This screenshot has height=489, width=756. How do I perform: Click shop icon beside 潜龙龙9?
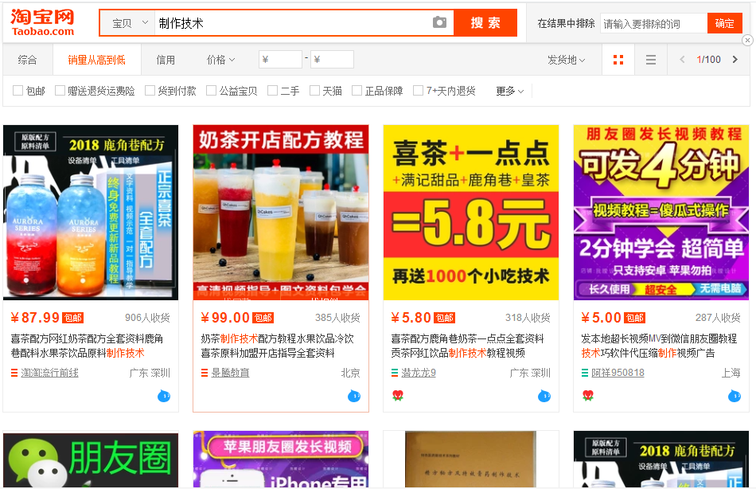395,373
